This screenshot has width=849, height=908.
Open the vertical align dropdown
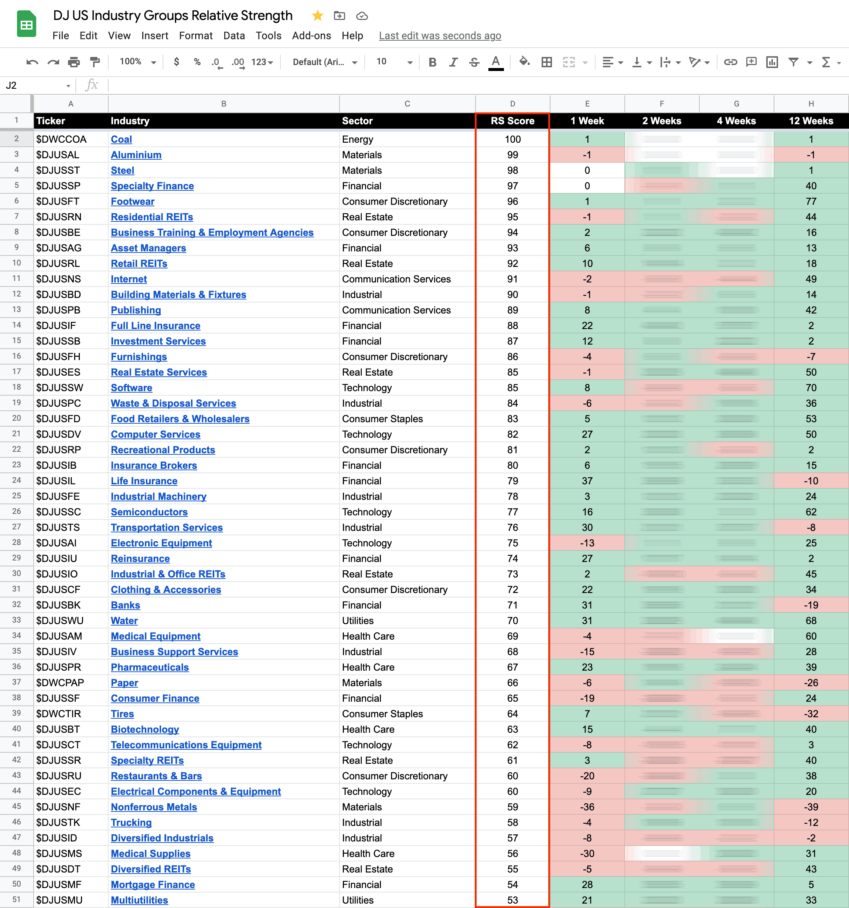coord(641,62)
